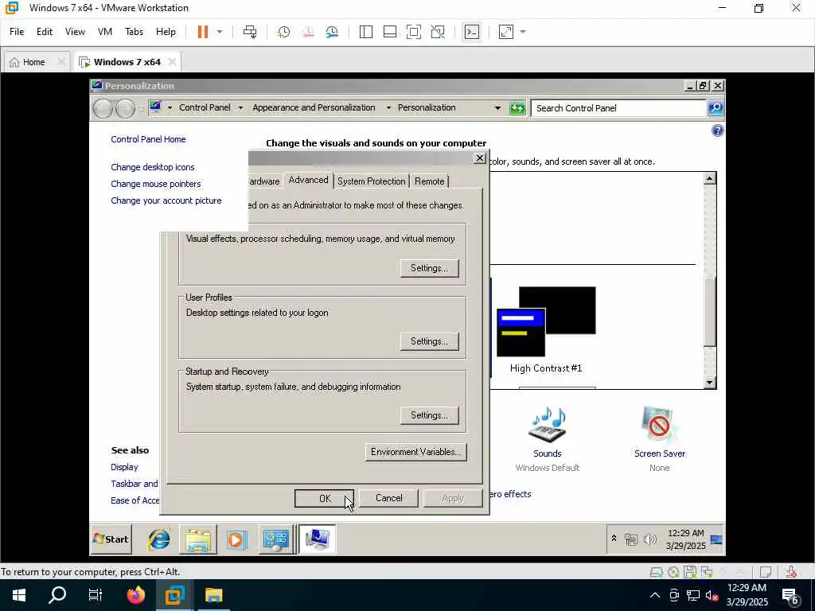The height and width of the screenshot is (611, 815).
Task: Open the VMware Edit menu
Action: tap(45, 32)
